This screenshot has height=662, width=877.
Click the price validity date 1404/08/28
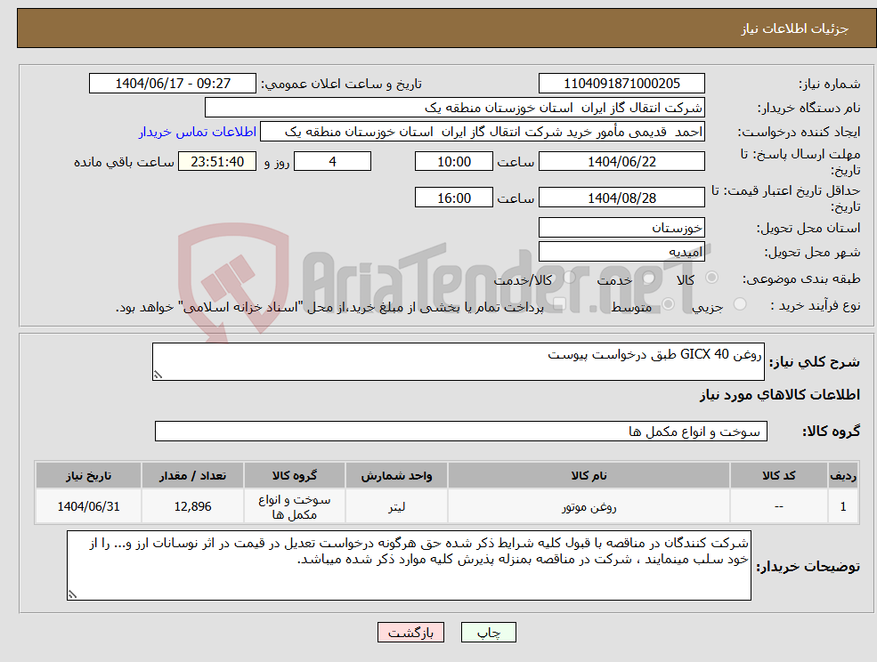621,197
